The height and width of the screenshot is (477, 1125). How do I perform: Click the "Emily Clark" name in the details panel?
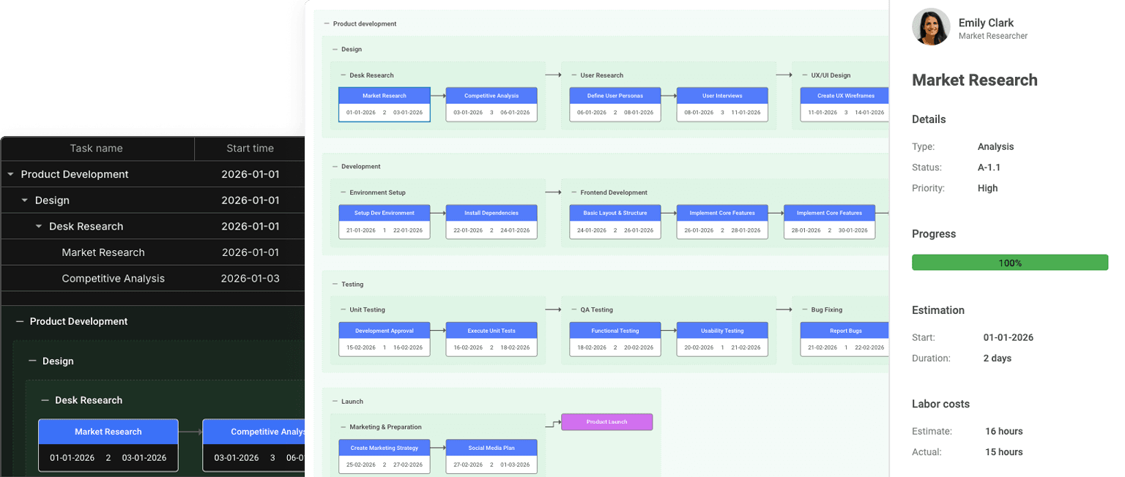[986, 23]
